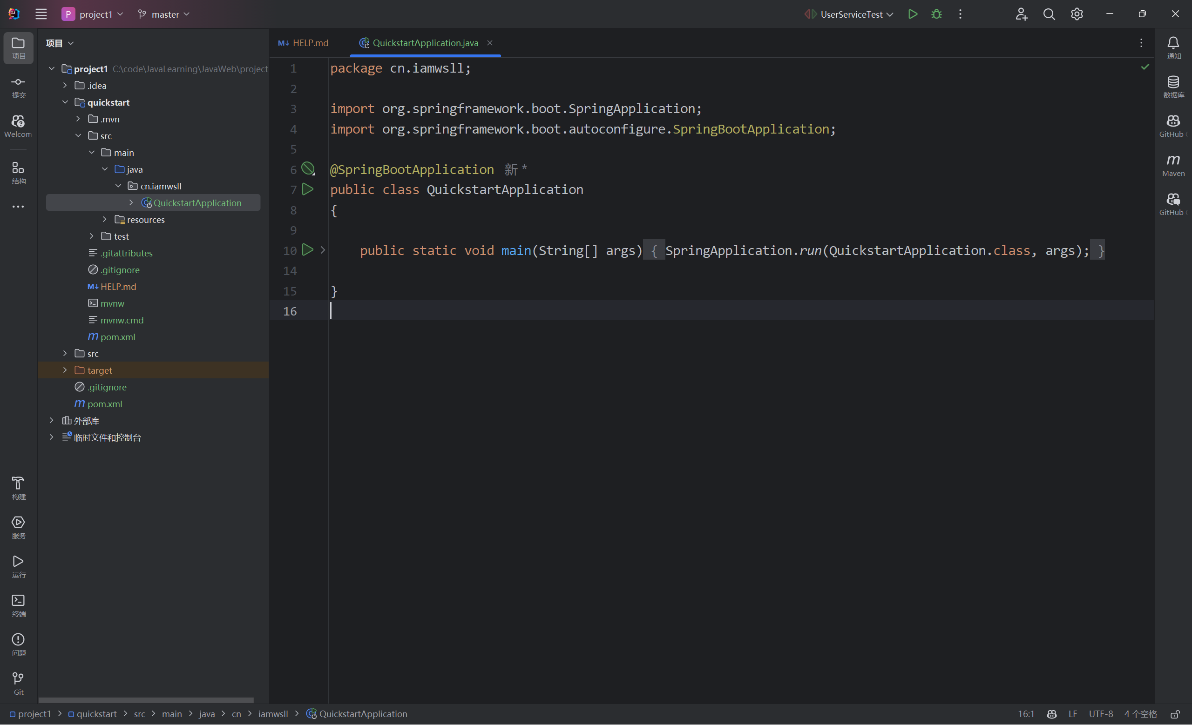Click the Debug bug icon
The height and width of the screenshot is (725, 1192).
pos(936,14)
